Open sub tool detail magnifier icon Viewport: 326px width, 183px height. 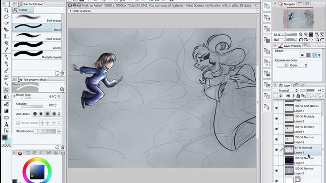click(62, 89)
